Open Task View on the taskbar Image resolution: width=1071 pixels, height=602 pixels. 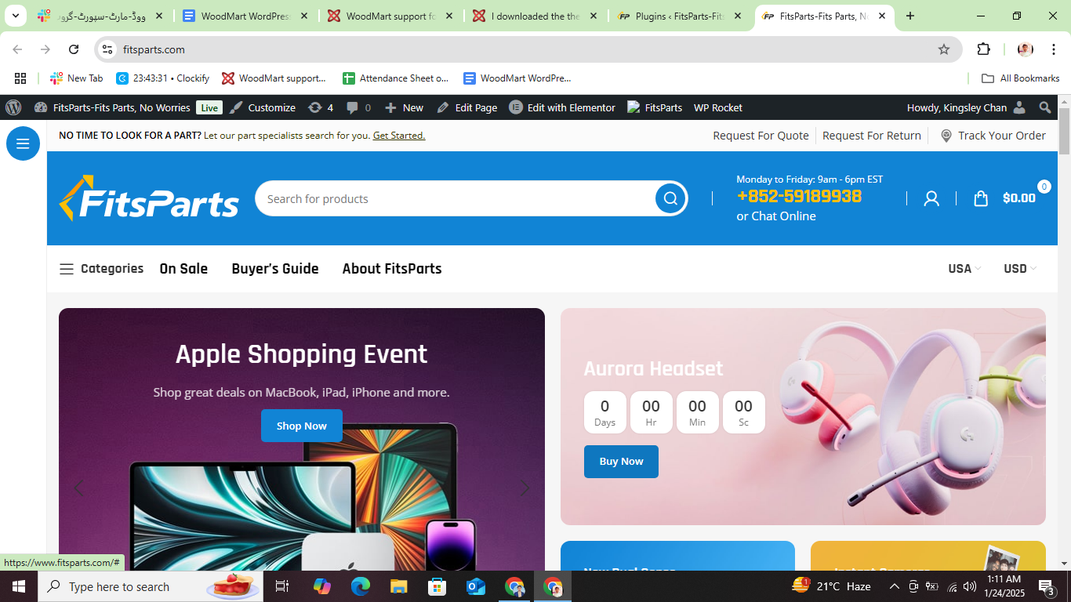(x=282, y=586)
